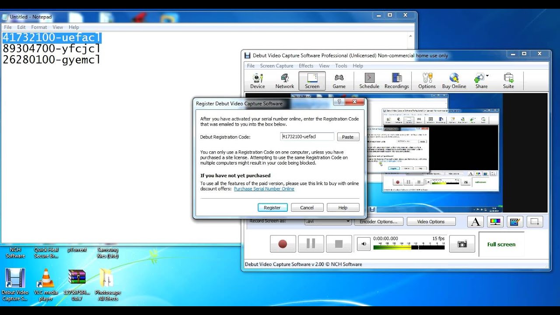The image size is (560, 315).
Task: Click the Debut Registration Code input field
Action: tap(307, 136)
